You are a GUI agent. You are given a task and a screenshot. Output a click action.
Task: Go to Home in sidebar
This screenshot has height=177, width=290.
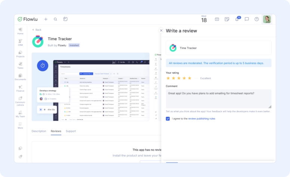click(20, 31)
